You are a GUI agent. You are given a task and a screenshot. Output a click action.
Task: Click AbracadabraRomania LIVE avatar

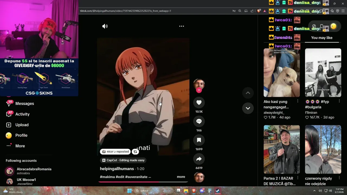pos(9,171)
